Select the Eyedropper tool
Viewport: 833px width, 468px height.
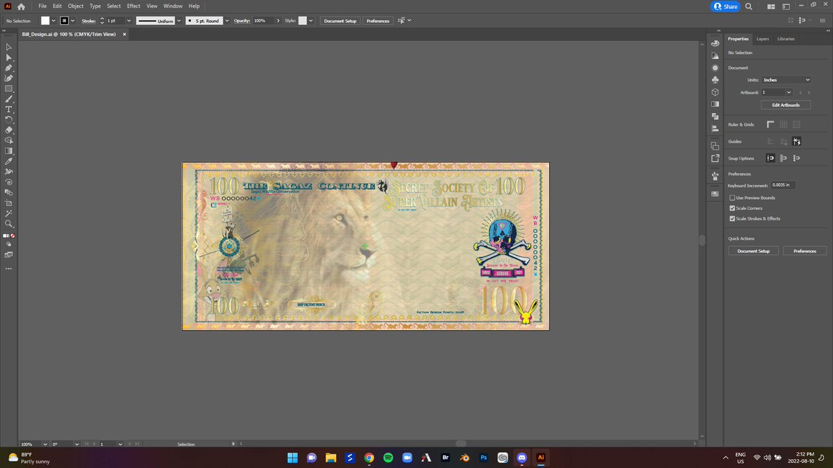point(9,161)
